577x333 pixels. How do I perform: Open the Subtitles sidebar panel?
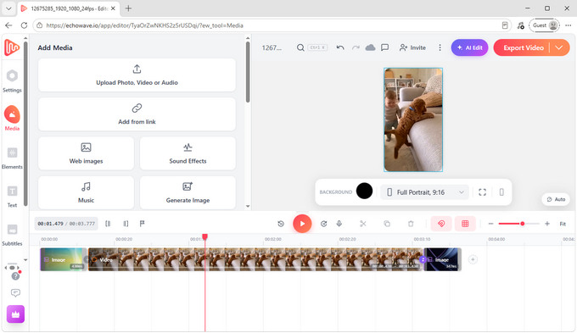coord(12,235)
